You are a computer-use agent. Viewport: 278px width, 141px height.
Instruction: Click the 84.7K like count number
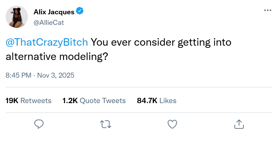coord(147,101)
